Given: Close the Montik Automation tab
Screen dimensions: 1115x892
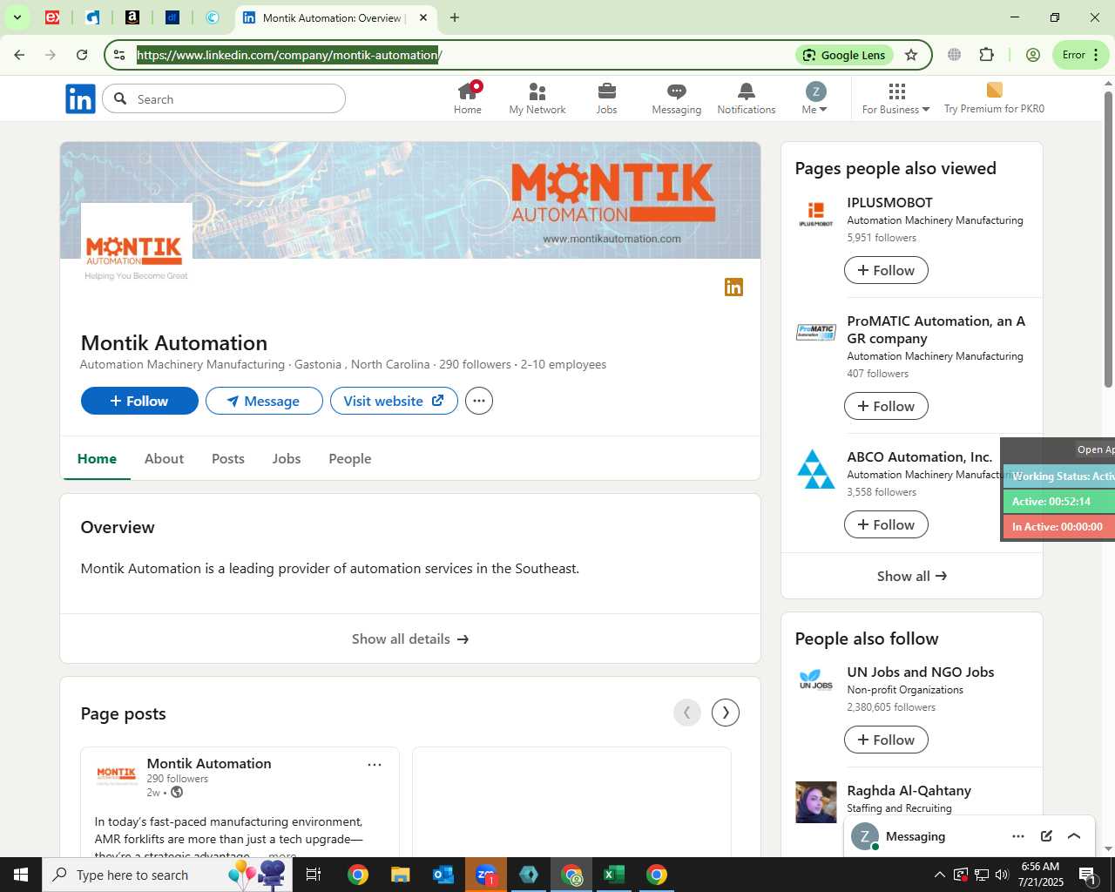Looking at the screenshot, I should tap(423, 17).
